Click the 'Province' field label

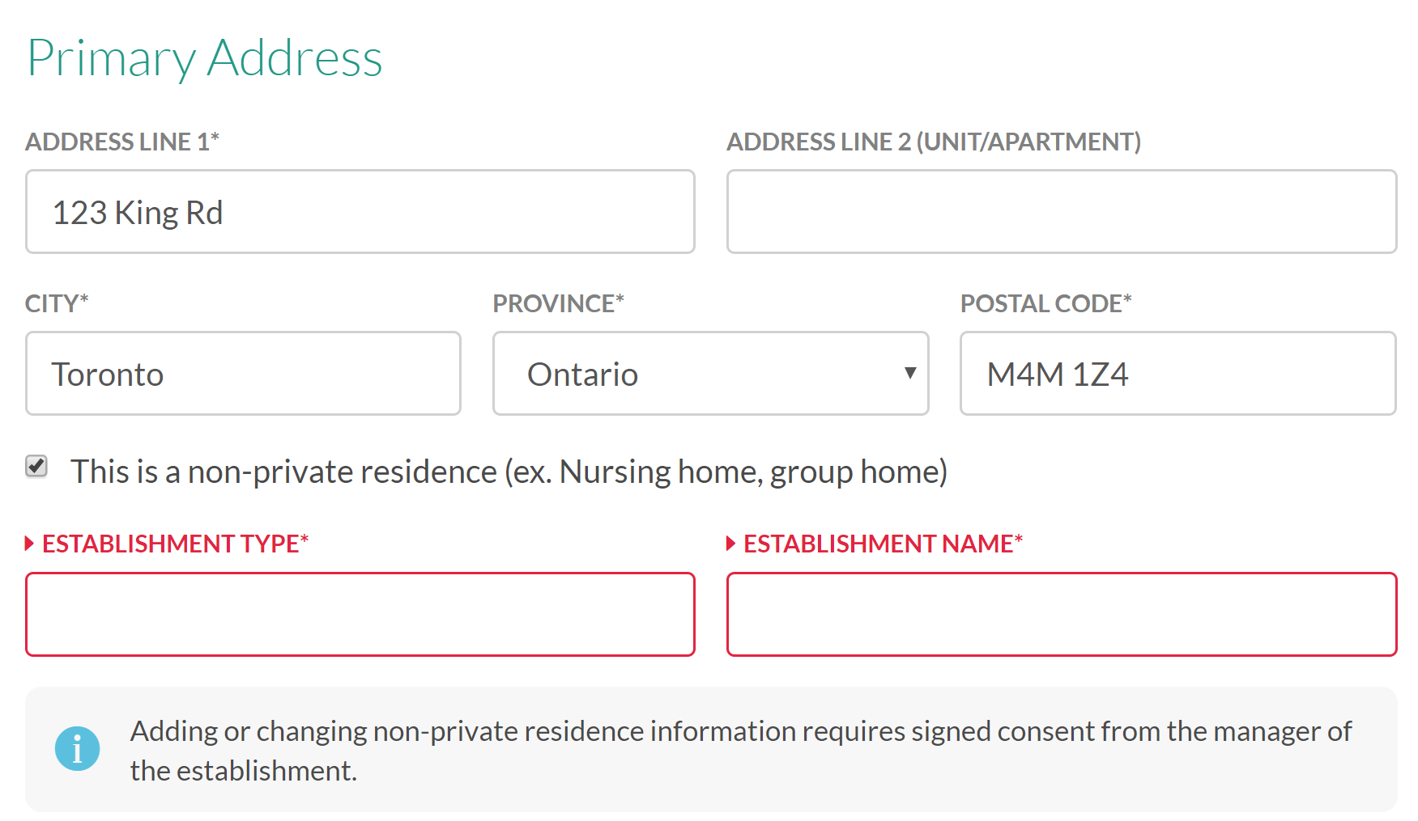tap(559, 303)
